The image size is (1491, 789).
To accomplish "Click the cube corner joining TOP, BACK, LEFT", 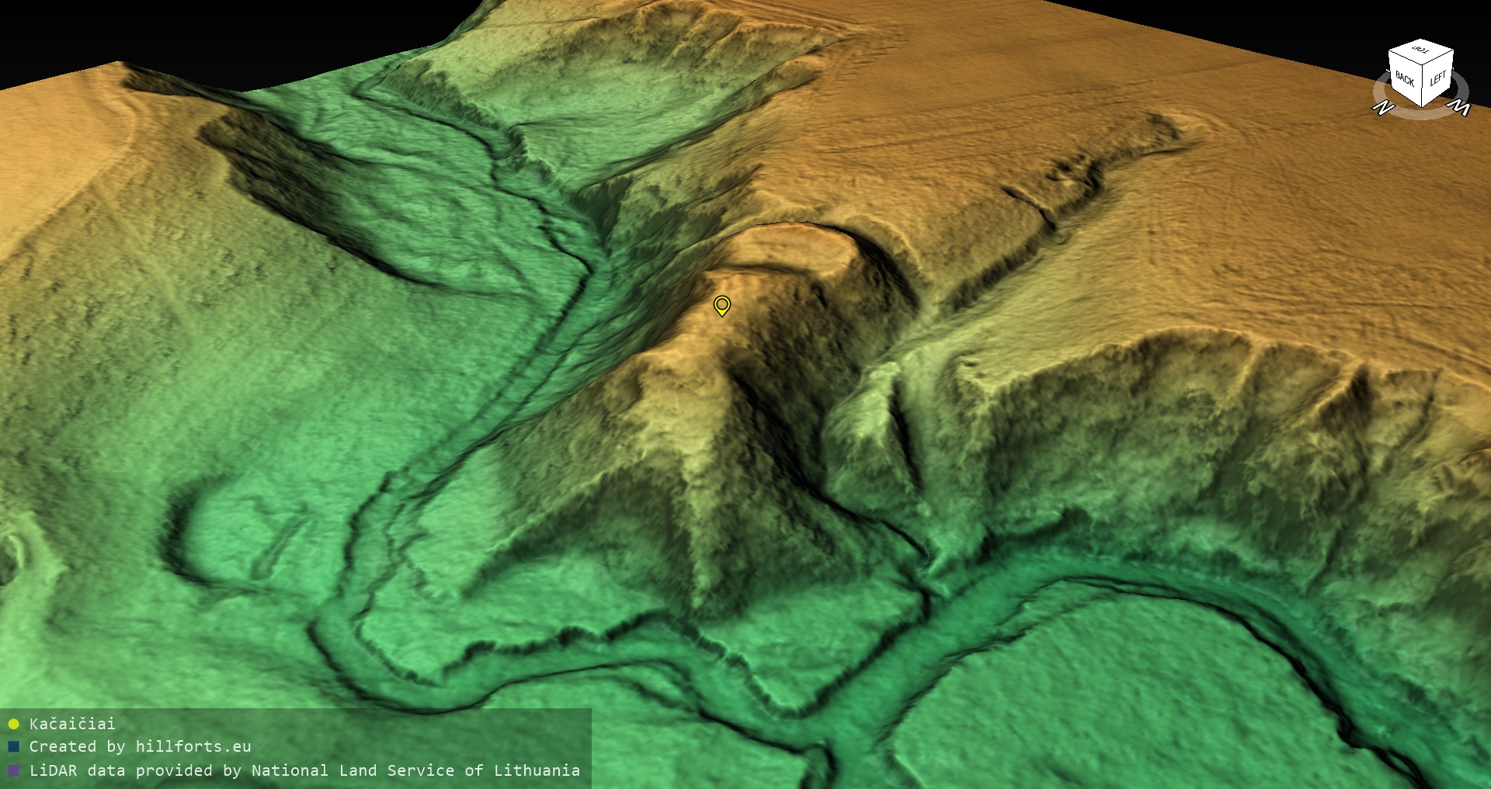I will coord(1423,65).
